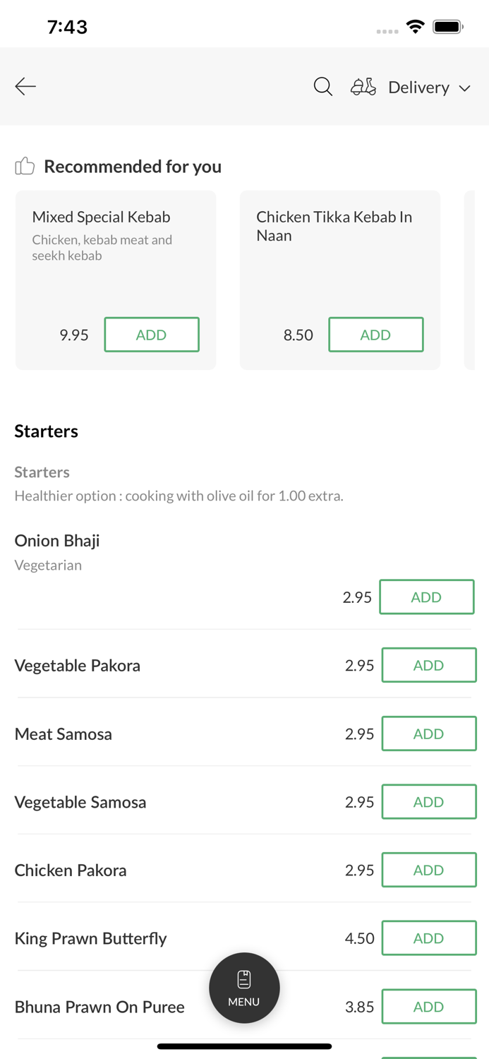Image resolution: width=489 pixels, height=1059 pixels.
Task: Add Meat Samosa to basket
Action: pos(428,734)
